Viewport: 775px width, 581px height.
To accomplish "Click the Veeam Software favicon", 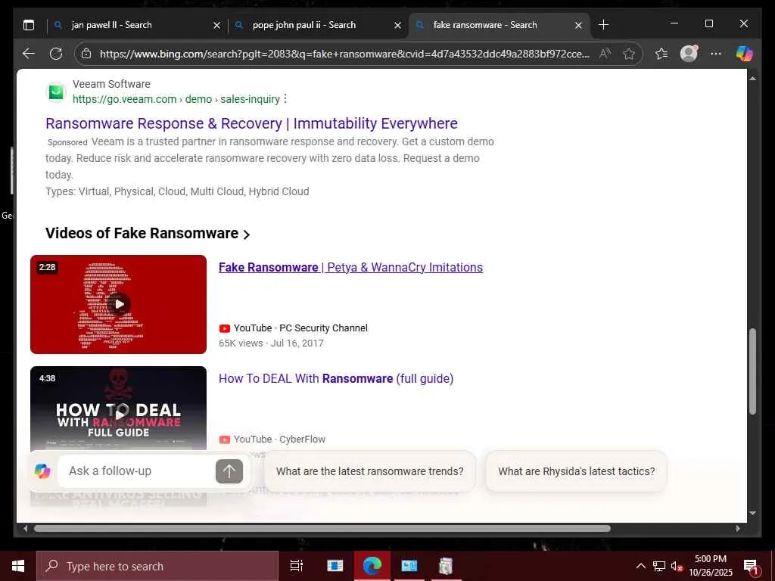I will [56, 92].
